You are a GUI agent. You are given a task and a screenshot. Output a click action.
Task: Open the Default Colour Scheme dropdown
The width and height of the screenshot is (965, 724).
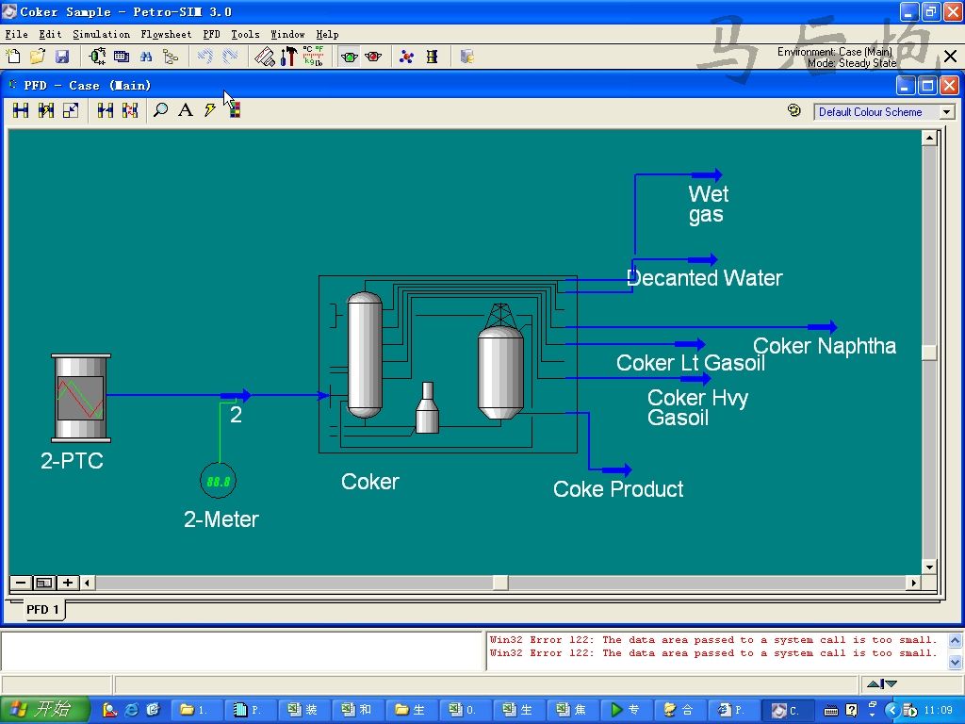(884, 112)
